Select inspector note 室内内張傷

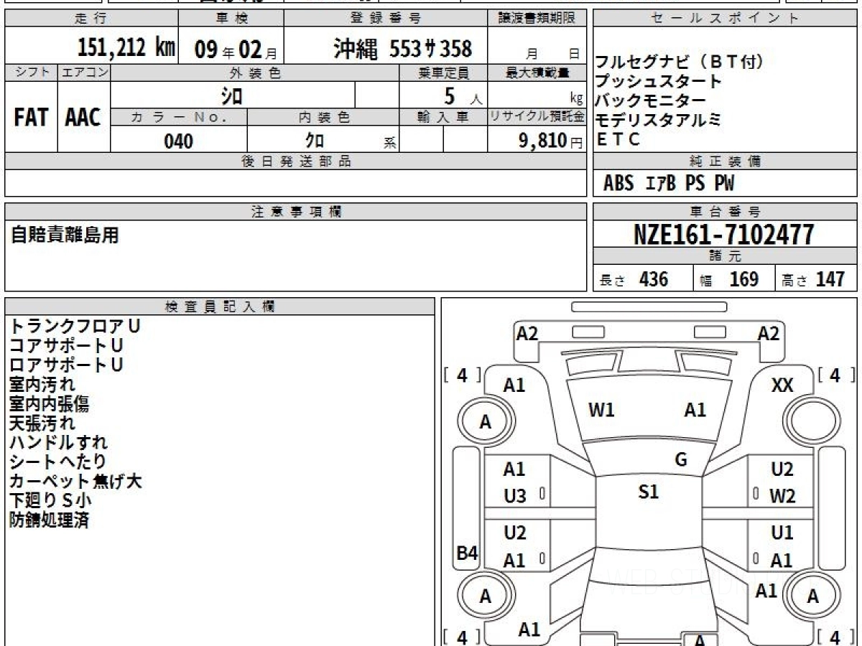pos(50,403)
